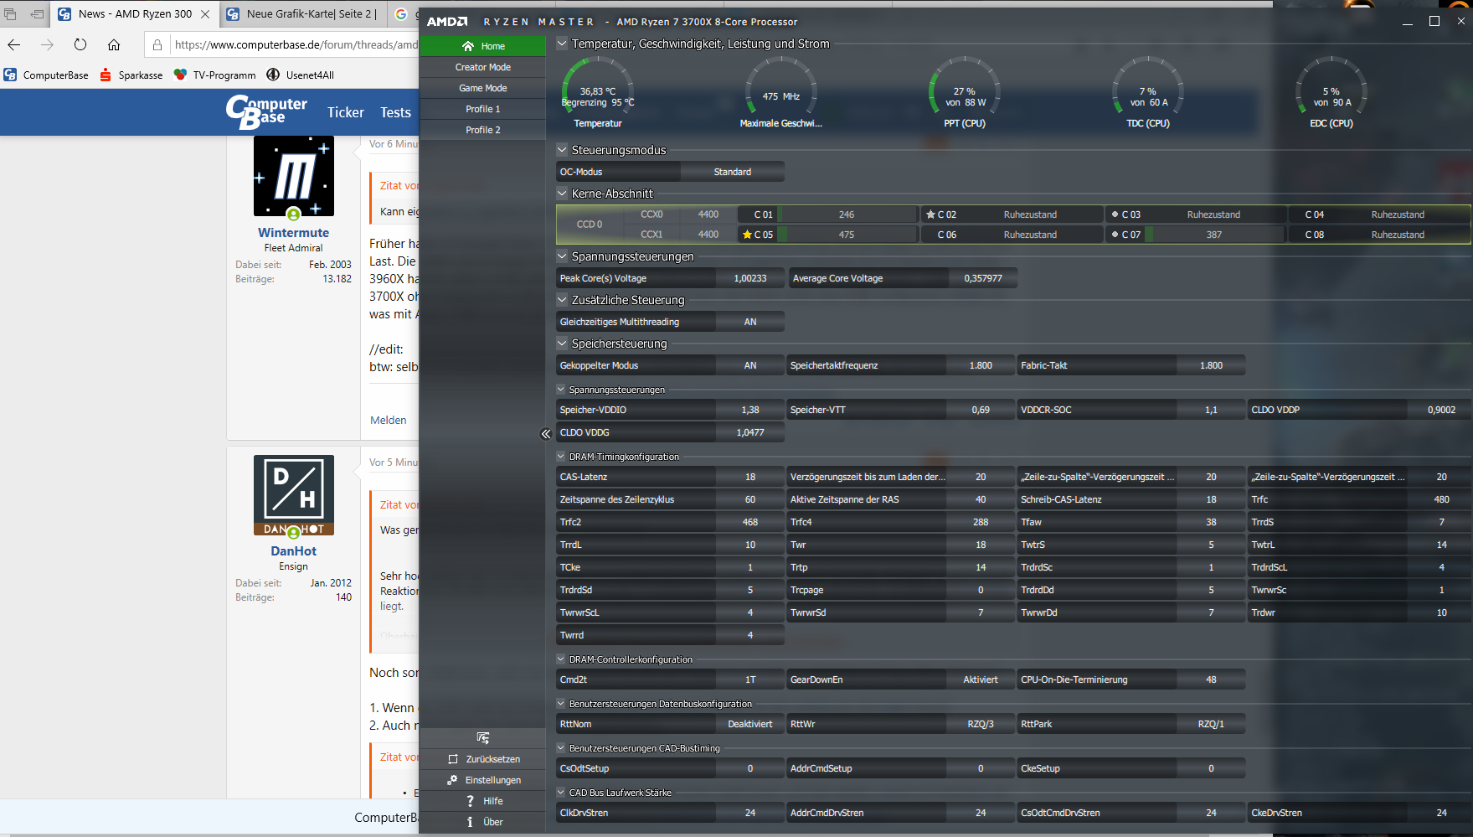1473x837 pixels.
Task: Click the Zurücksetzen reset icon
Action: click(x=453, y=759)
